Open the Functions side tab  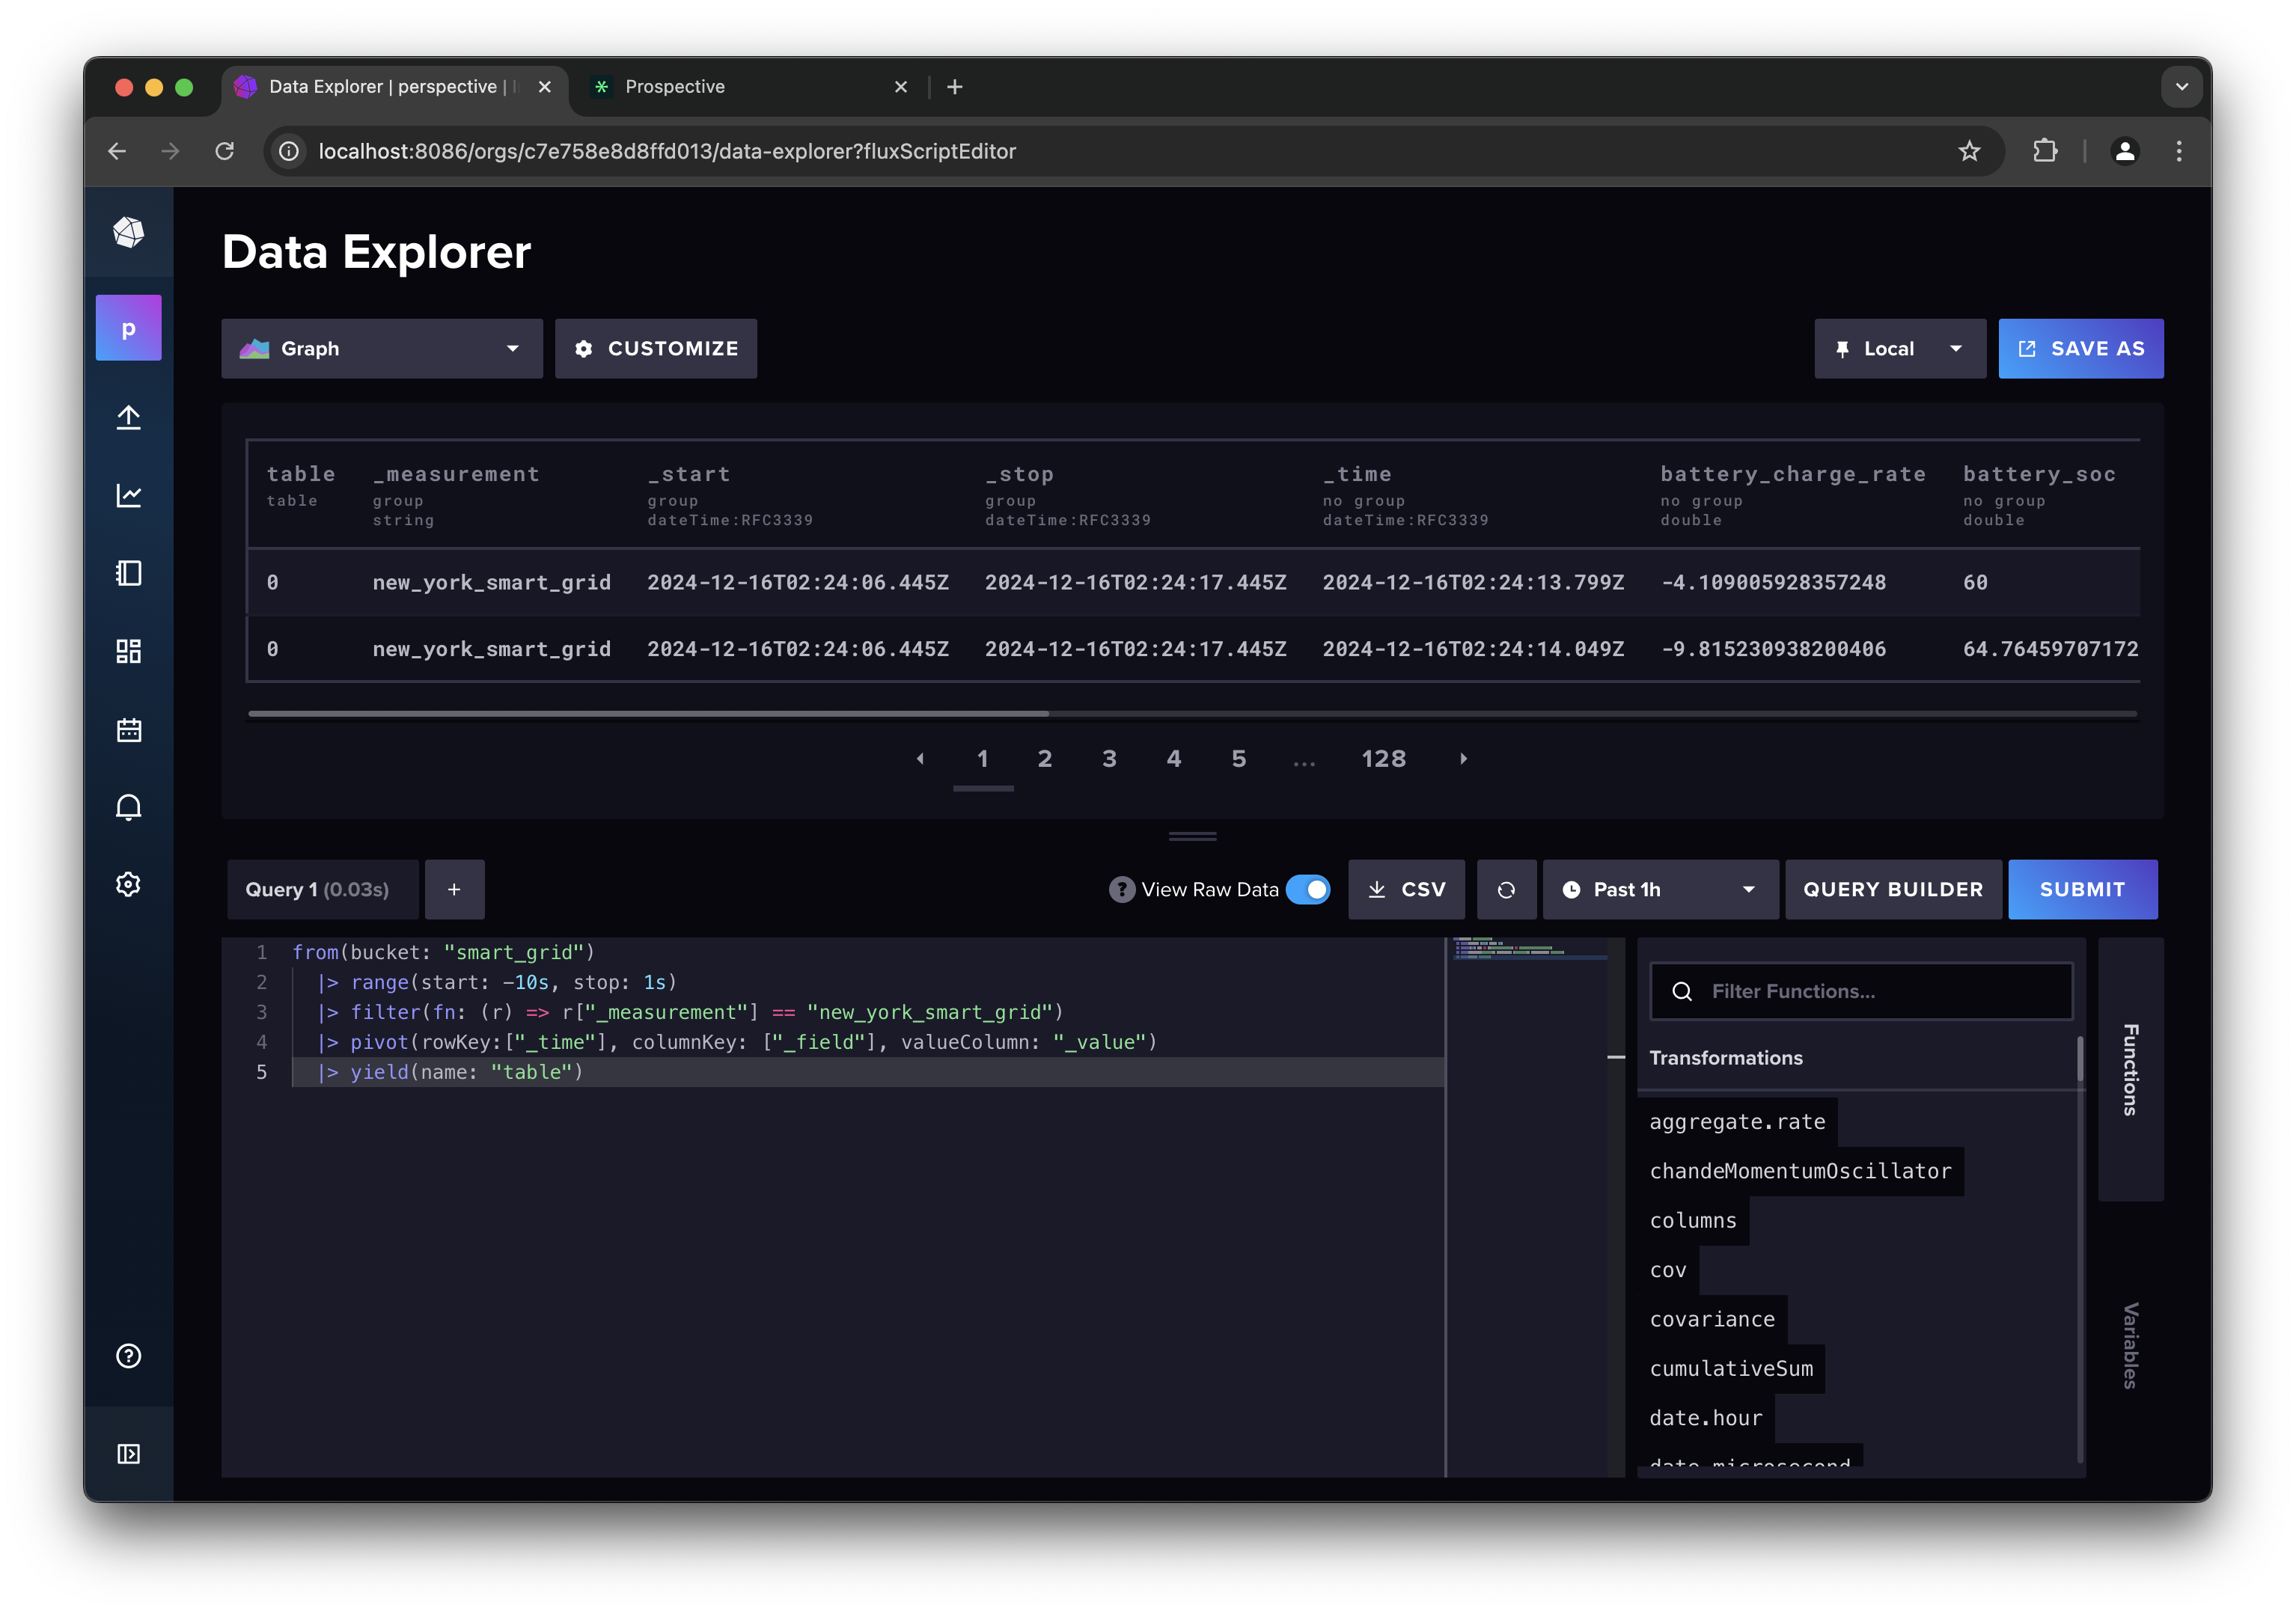pyautogui.click(x=2131, y=1069)
